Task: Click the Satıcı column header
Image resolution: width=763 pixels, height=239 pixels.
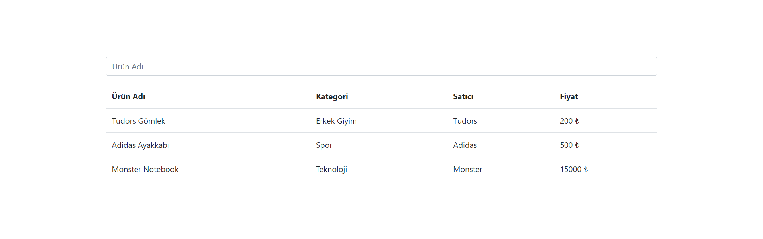Action: (463, 97)
